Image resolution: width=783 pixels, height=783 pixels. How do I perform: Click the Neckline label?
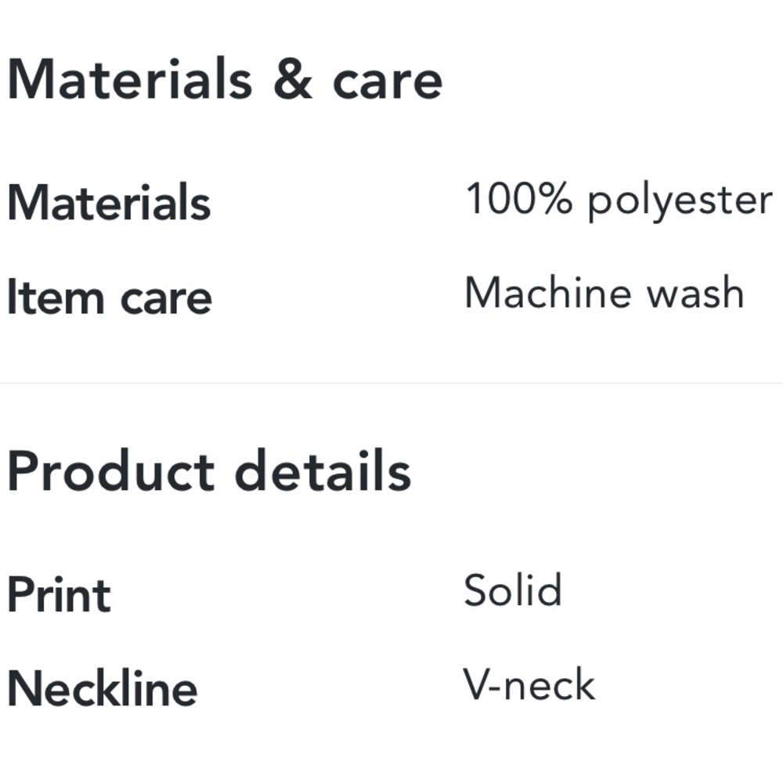click(x=103, y=688)
